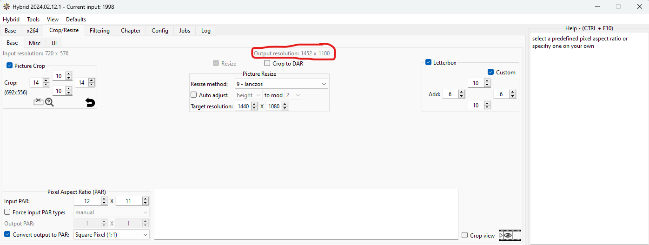Increase the left crop value stepper

point(46,80)
